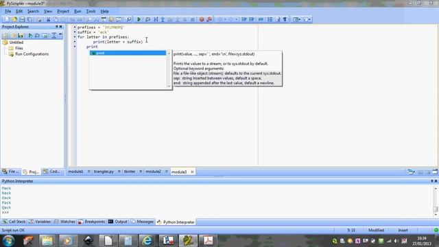Click the Copy toolbar icon
Viewport: 439px width, 247px height.
(x=56, y=19)
